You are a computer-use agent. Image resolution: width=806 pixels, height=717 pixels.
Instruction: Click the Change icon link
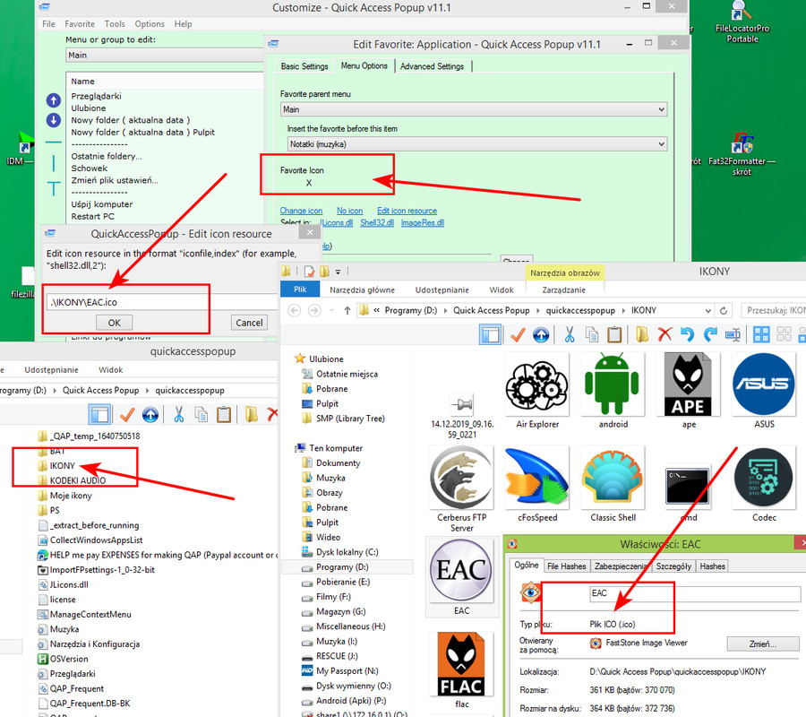click(x=301, y=211)
